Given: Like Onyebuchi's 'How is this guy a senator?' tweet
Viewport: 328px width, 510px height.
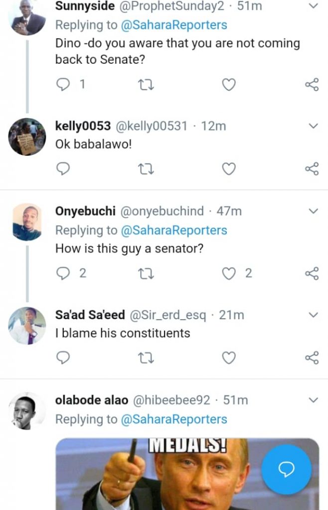Looking at the screenshot, I should [x=228, y=273].
